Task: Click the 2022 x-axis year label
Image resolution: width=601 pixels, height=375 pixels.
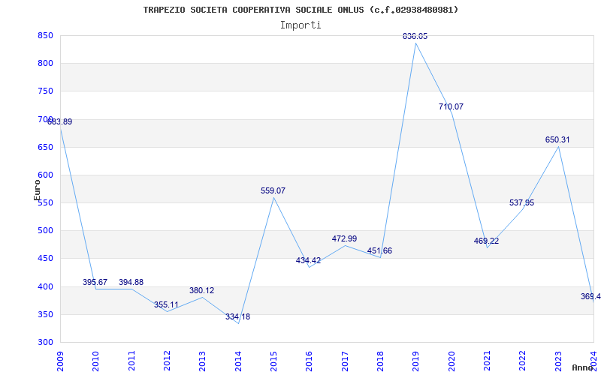Action: coord(522,361)
